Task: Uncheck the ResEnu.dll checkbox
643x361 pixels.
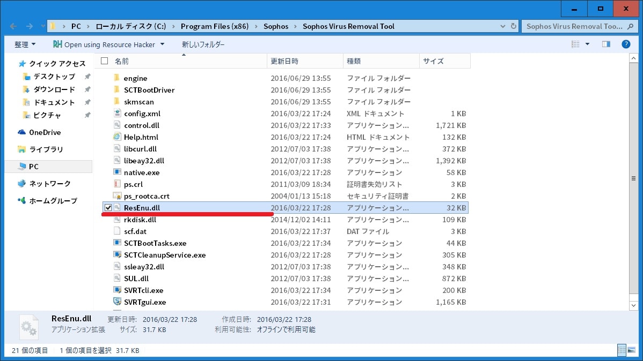Action: coord(108,207)
